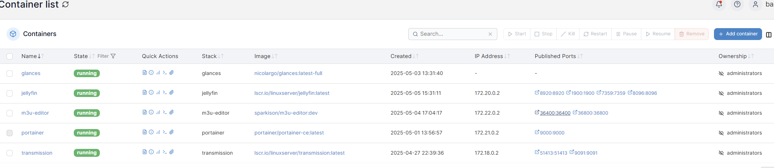This screenshot has height=168, width=774.
Task: Open attach icon for portainer container
Action: (x=171, y=132)
